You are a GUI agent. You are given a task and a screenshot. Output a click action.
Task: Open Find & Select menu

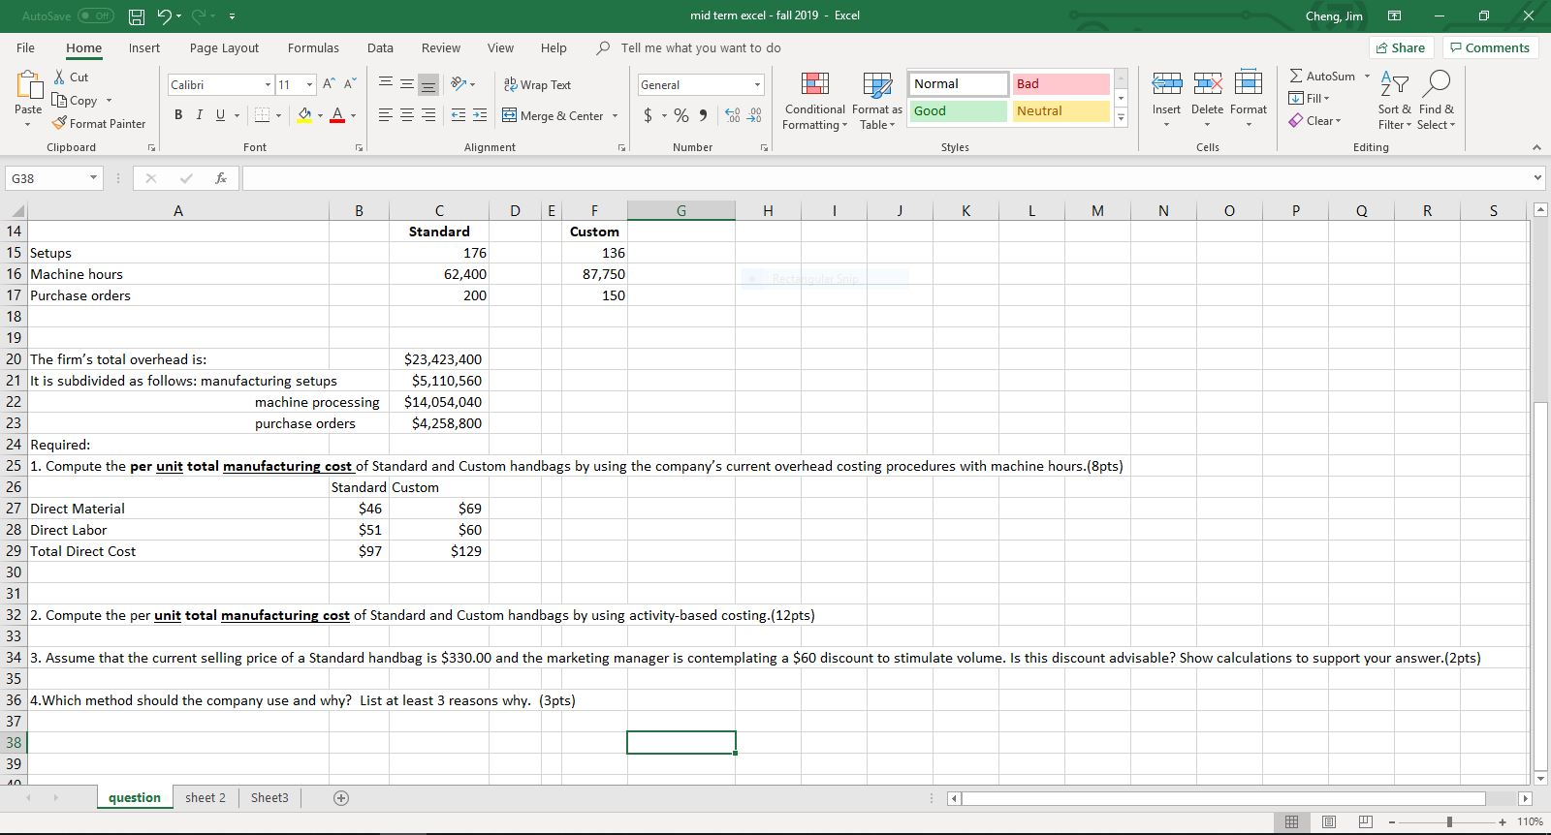(1436, 102)
